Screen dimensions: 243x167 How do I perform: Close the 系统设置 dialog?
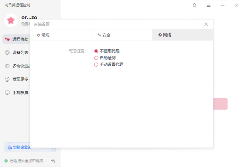click(206, 25)
